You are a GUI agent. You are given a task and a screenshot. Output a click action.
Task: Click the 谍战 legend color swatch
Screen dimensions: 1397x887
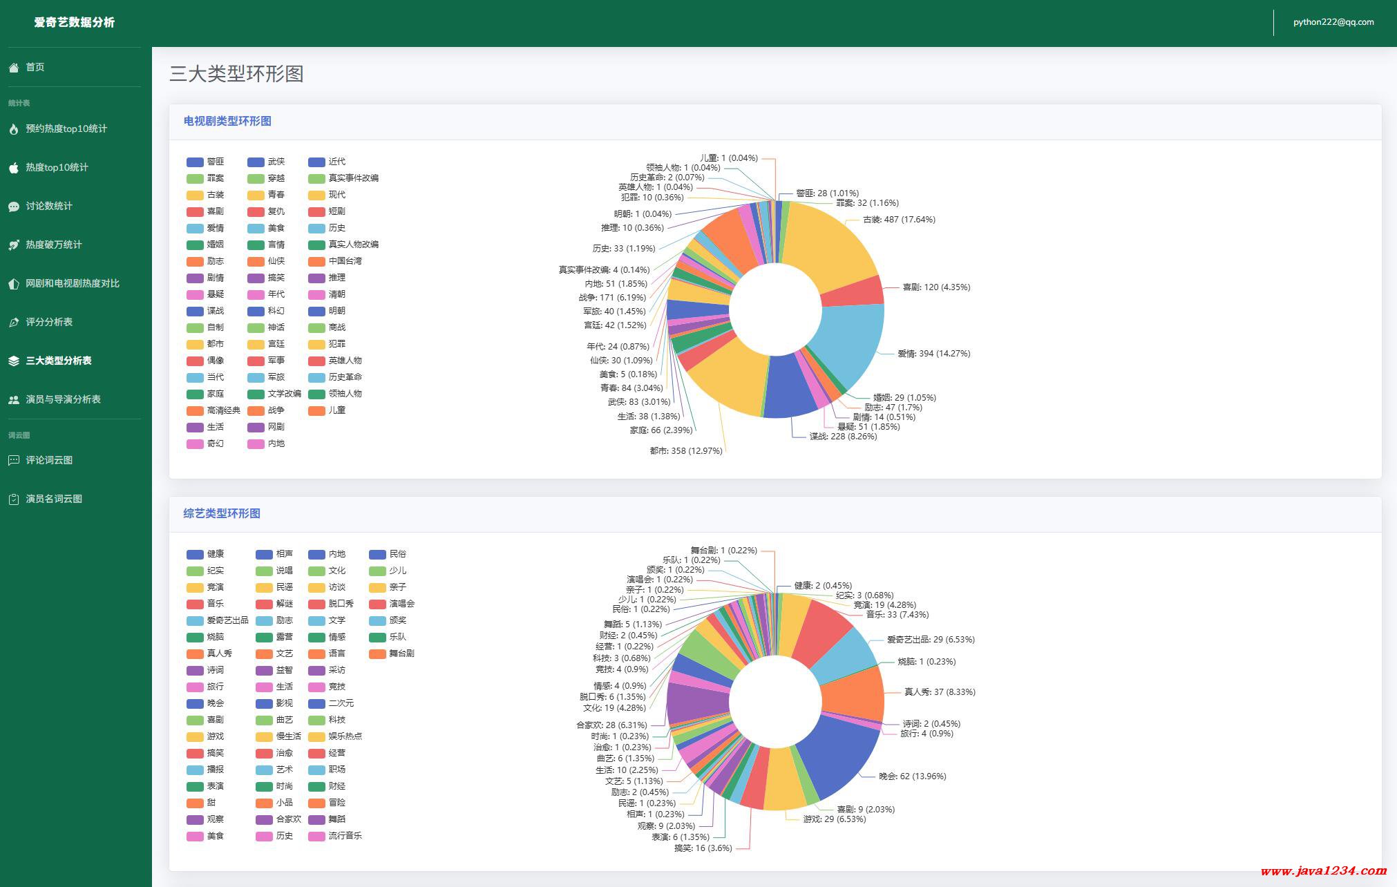(x=195, y=311)
